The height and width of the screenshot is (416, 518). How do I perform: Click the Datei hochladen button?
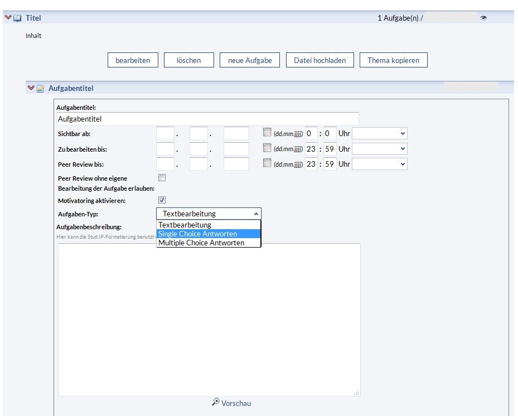tap(320, 60)
